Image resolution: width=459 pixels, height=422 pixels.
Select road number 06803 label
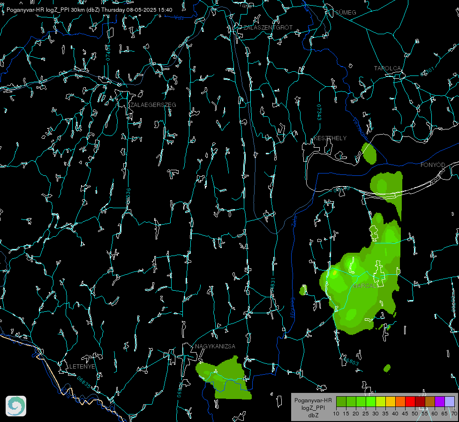[351, 361]
